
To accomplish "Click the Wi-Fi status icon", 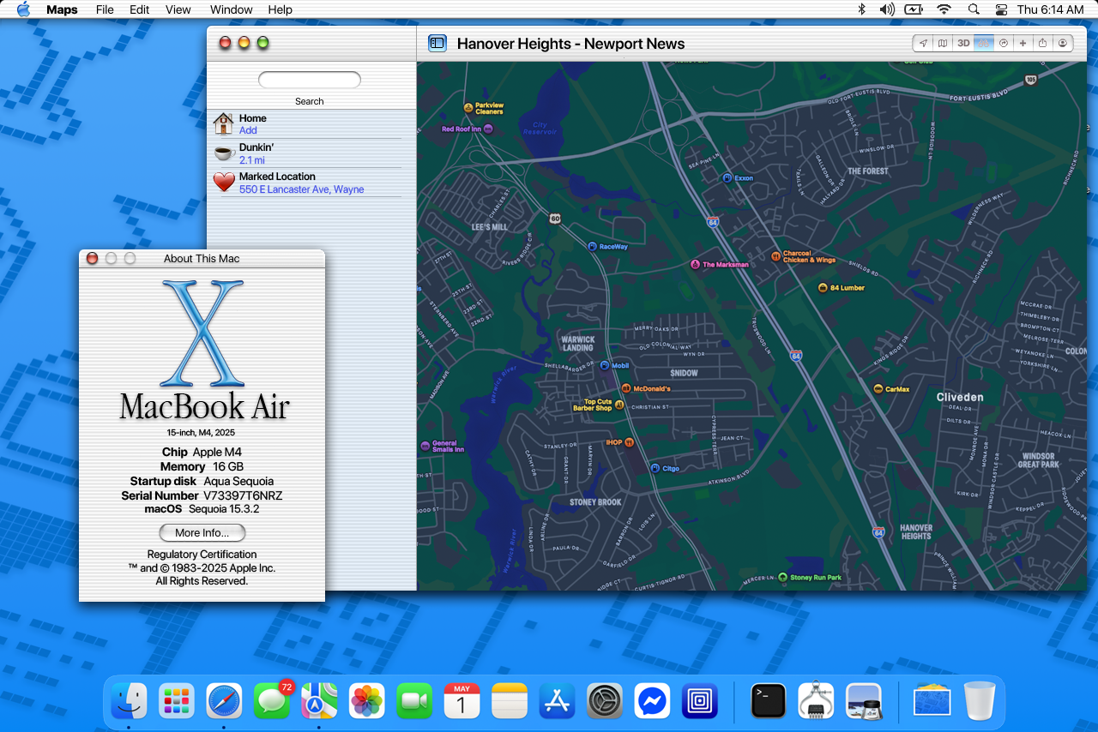I will pos(944,9).
